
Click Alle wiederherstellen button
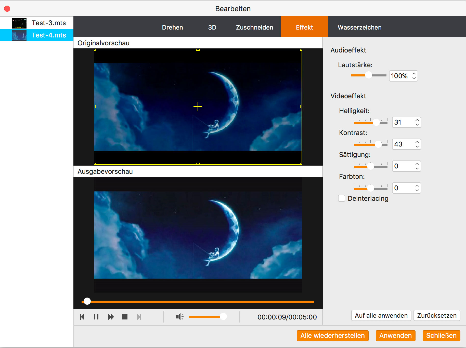(333, 336)
